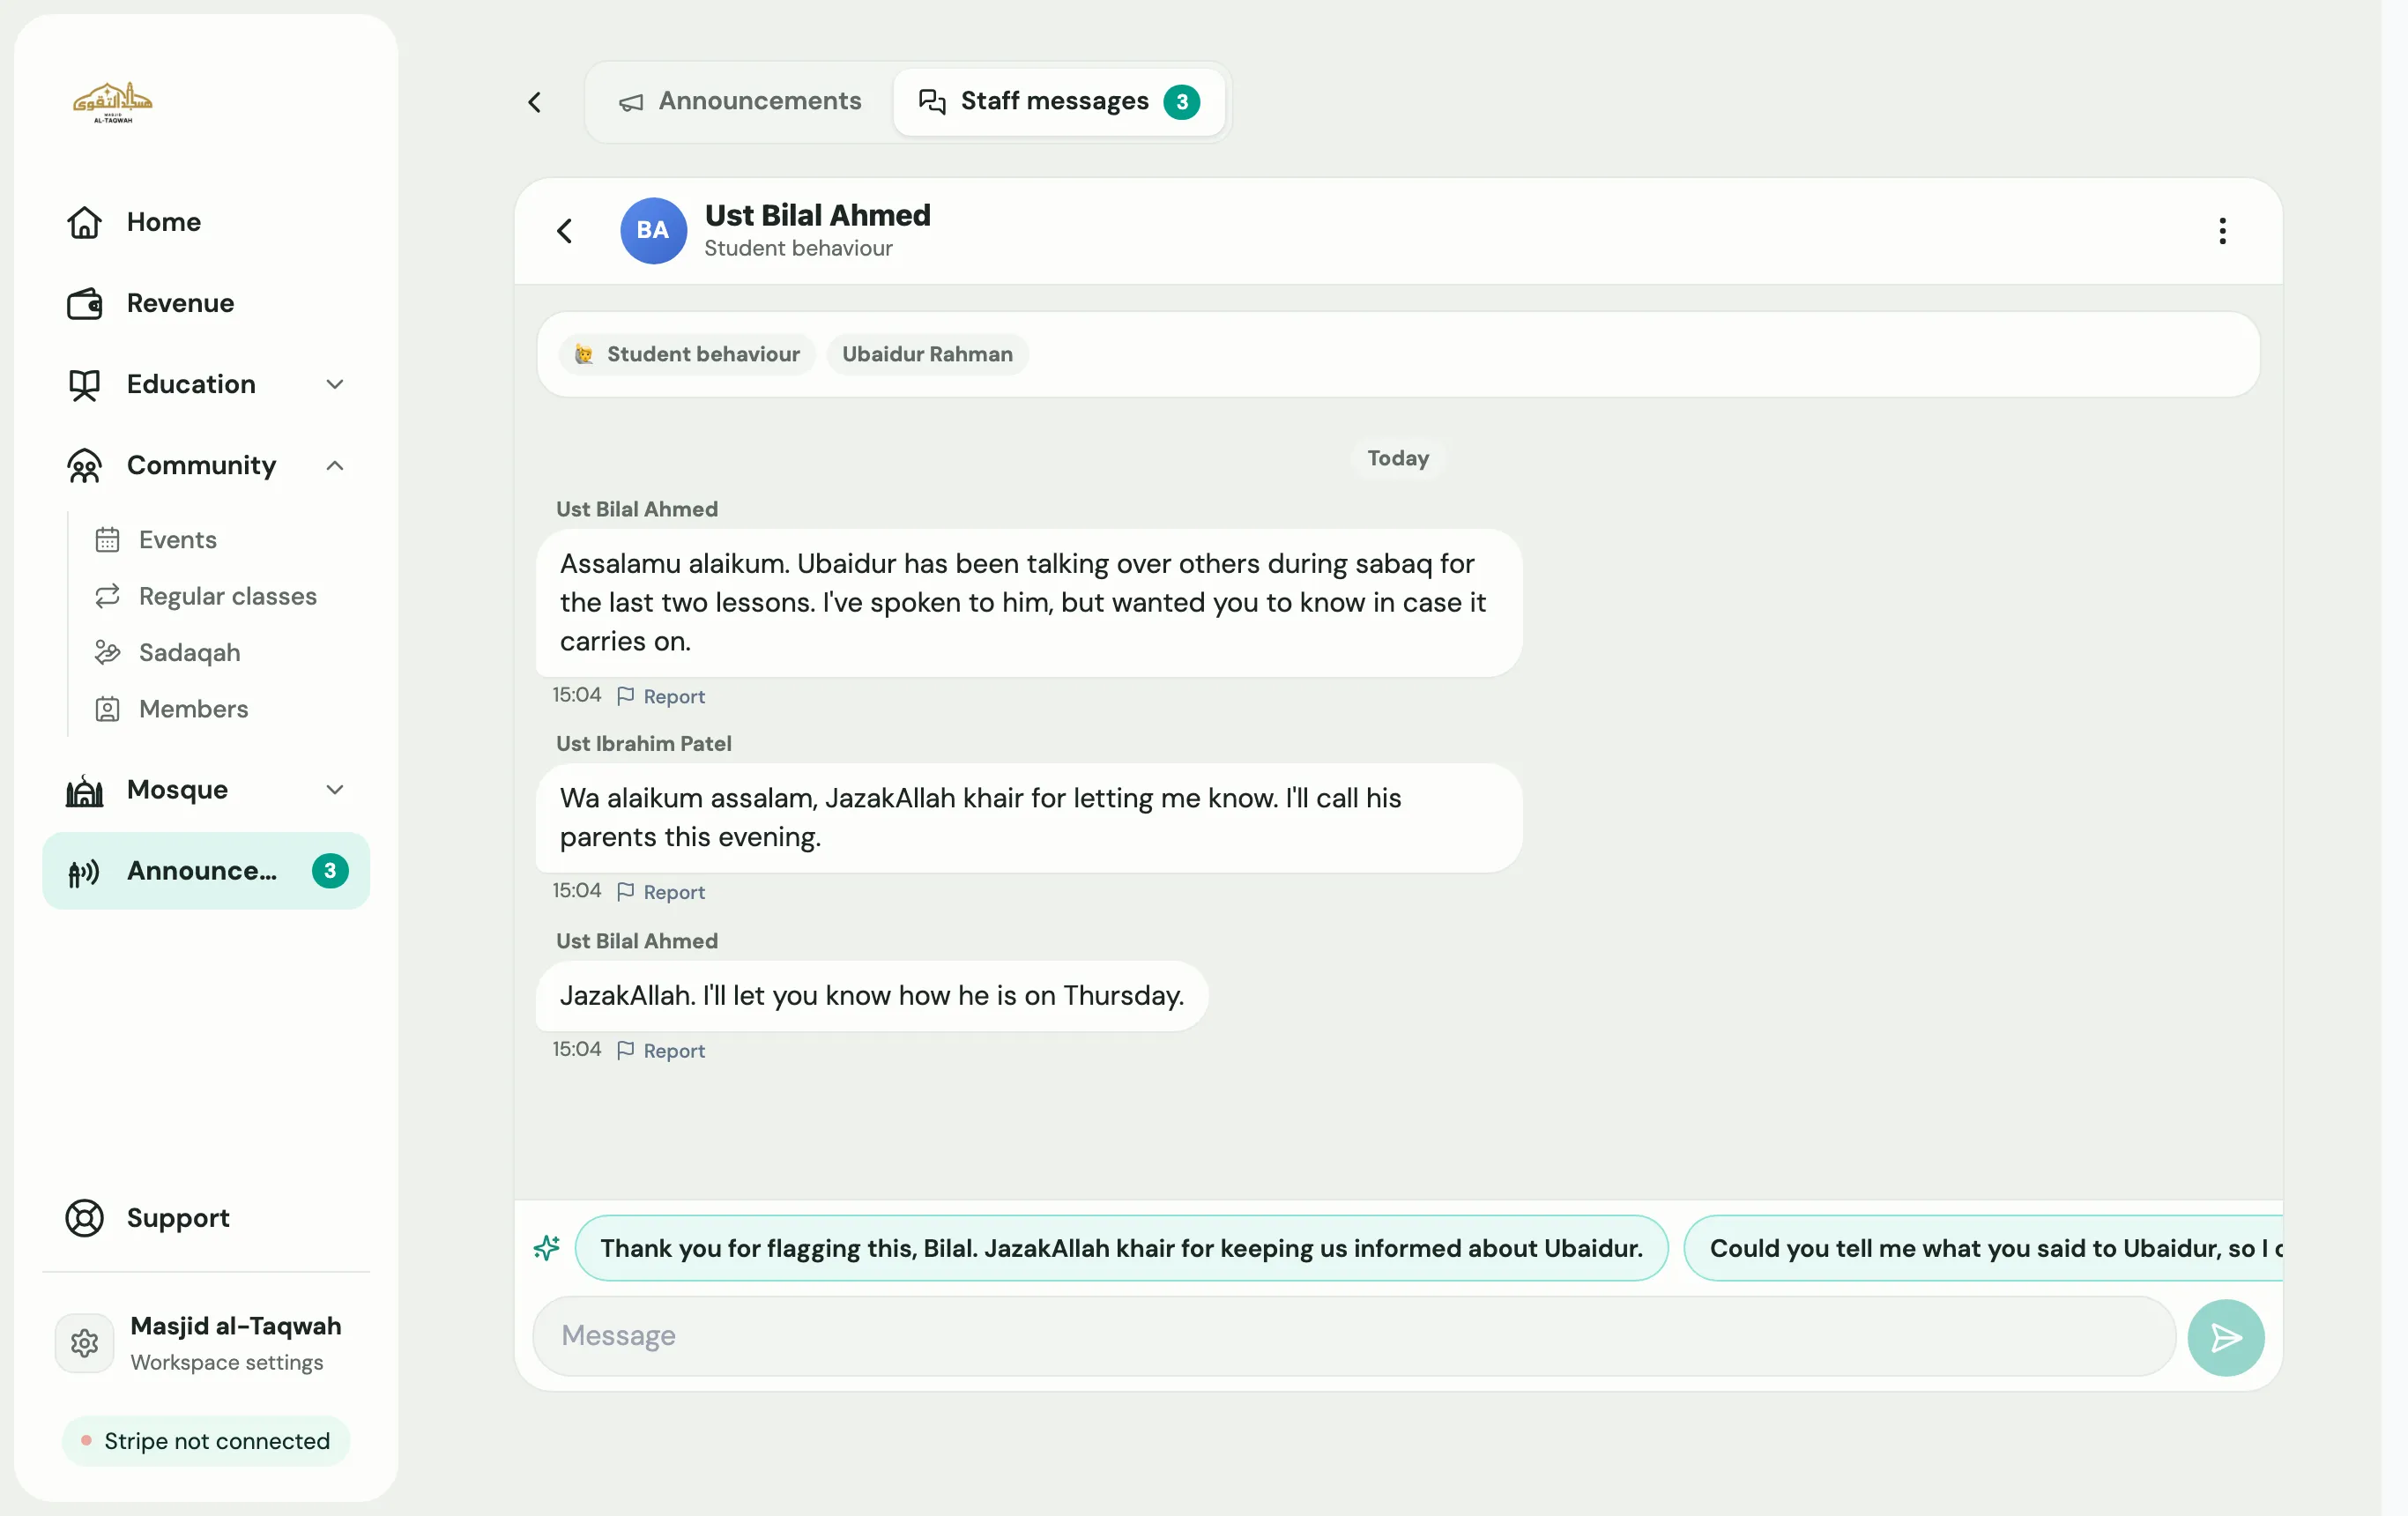Click the Student behaviour tag chip

[688, 354]
